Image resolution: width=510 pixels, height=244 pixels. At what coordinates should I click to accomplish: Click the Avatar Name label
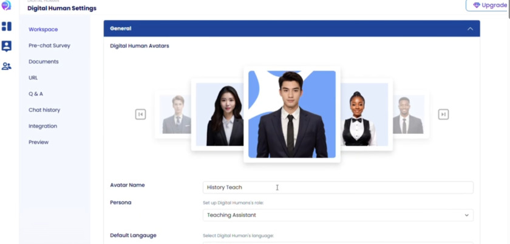(127, 185)
